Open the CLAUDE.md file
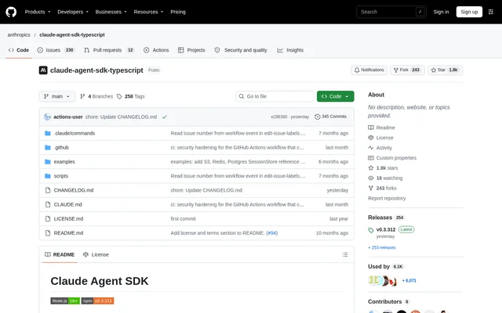 pyautogui.click(x=68, y=204)
